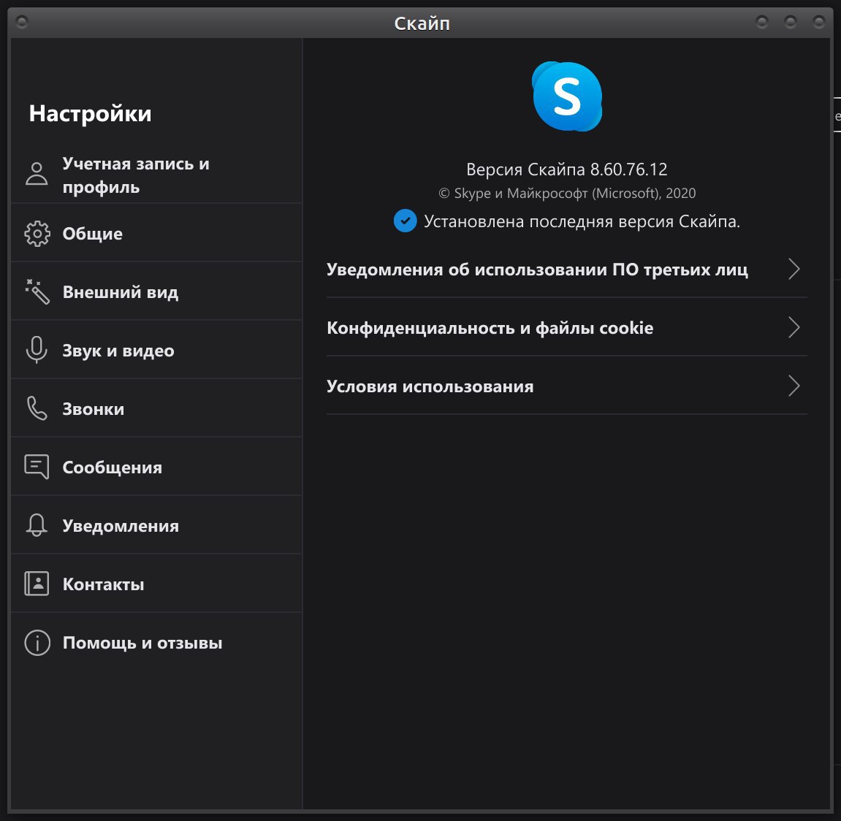Open the Сообщения settings section
The image size is (841, 821).
click(156, 467)
